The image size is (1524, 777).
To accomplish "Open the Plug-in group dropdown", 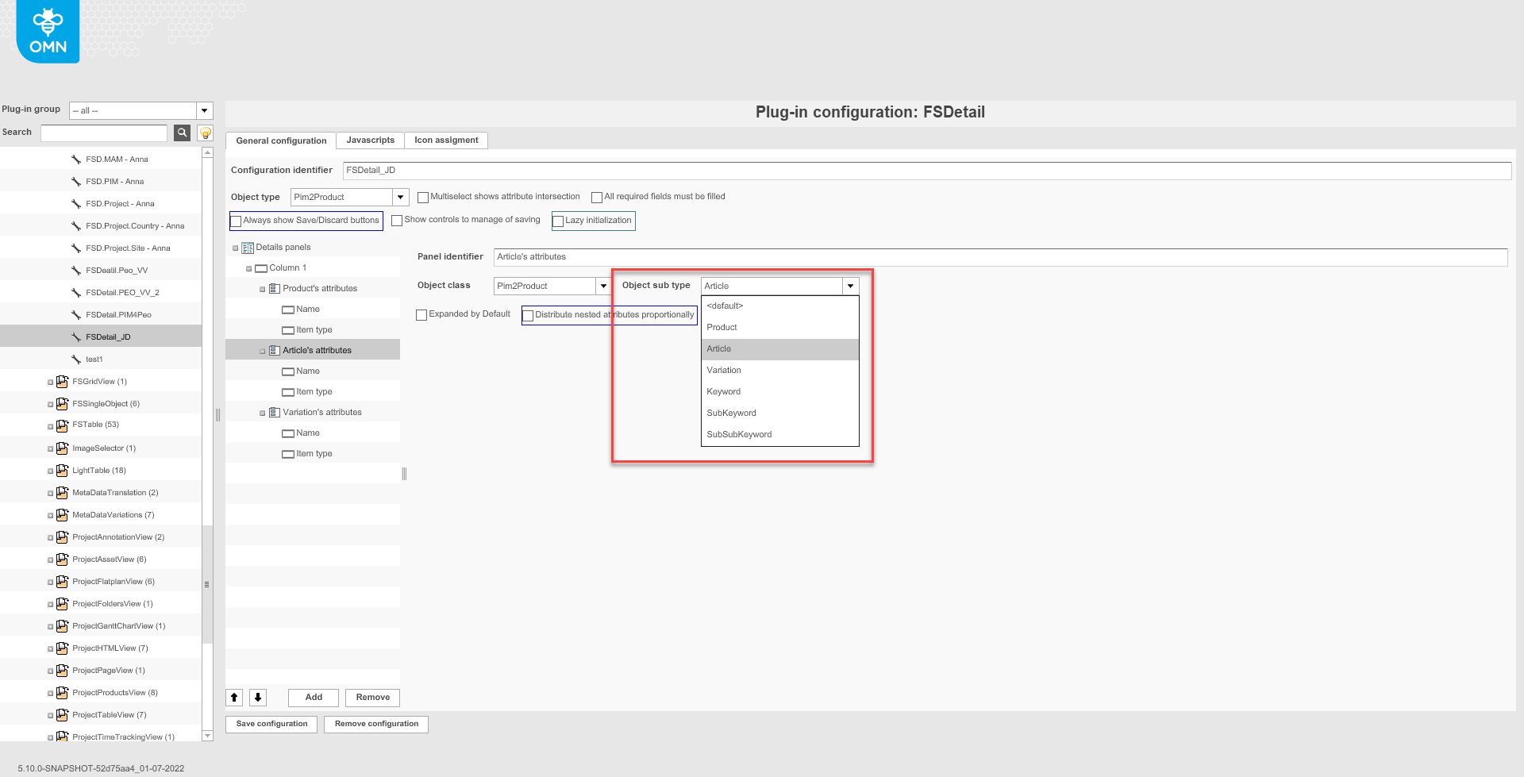I will click(x=204, y=110).
